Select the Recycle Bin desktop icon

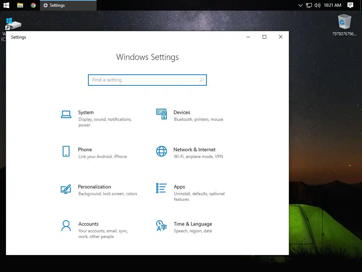click(344, 25)
